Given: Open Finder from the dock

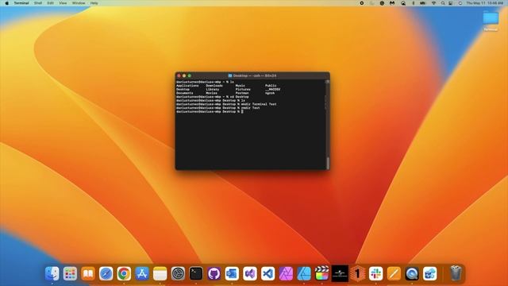Looking at the screenshot, I should tap(52, 273).
